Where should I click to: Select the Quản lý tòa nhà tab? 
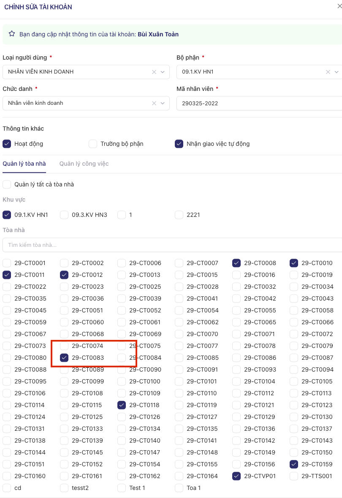point(24,164)
